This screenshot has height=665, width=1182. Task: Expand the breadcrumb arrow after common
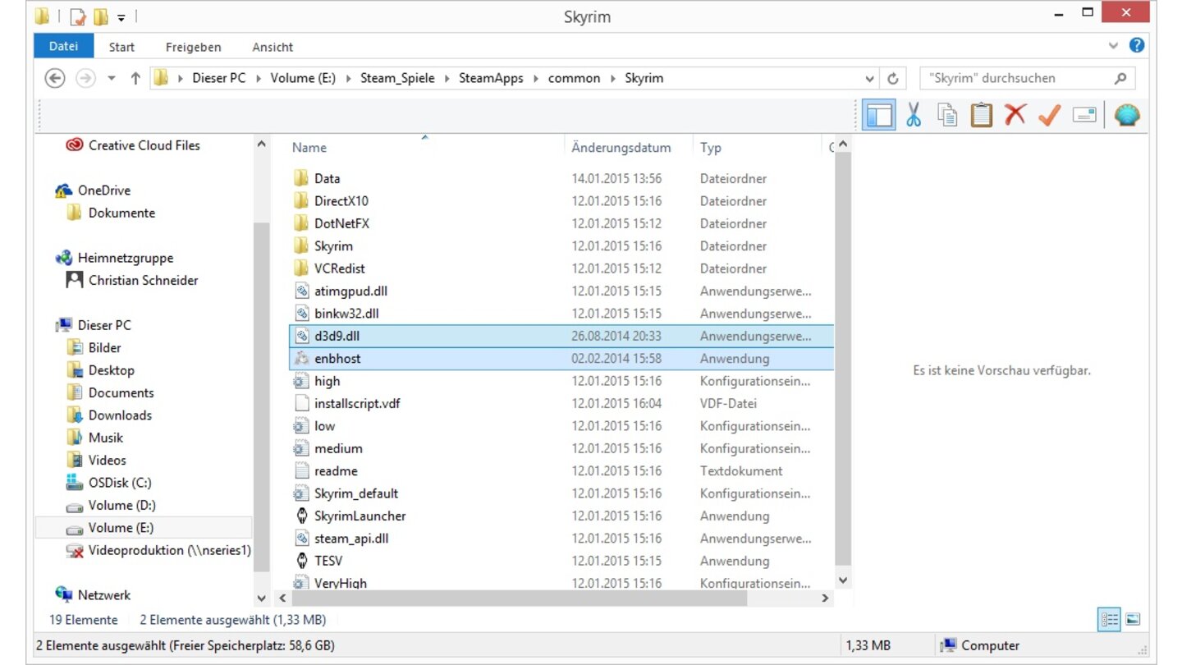(613, 79)
